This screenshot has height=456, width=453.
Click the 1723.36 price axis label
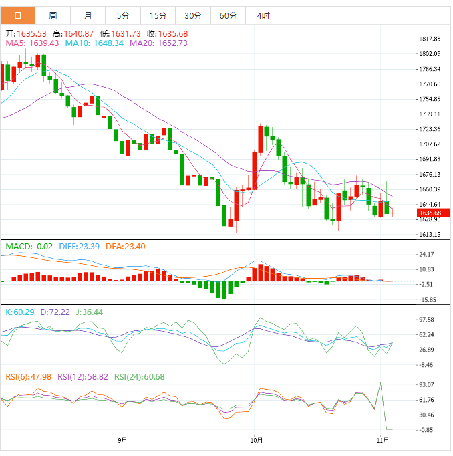point(430,129)
